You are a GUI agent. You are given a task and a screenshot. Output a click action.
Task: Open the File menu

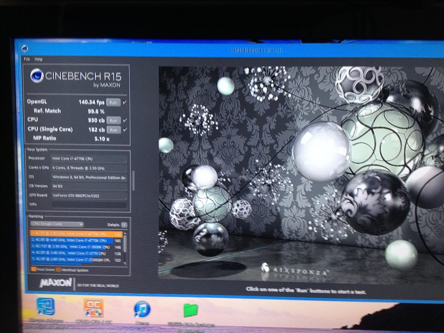[x=27, y=59]
